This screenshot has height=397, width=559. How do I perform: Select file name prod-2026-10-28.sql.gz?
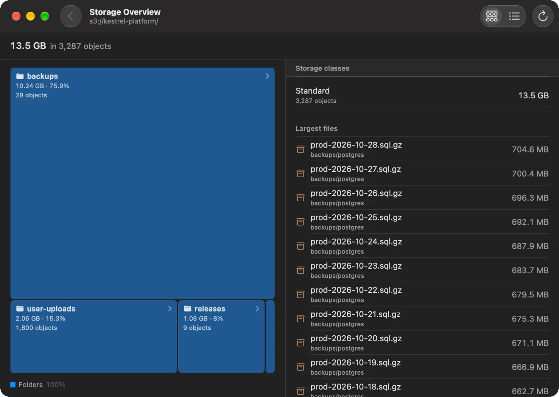tap(356, 145)
